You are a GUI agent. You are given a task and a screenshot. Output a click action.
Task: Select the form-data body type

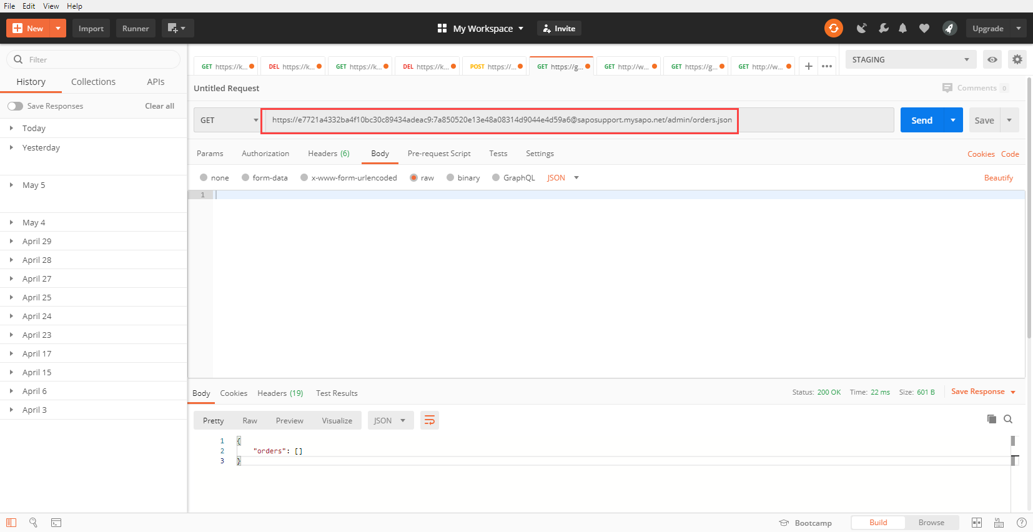click(245, 177)
